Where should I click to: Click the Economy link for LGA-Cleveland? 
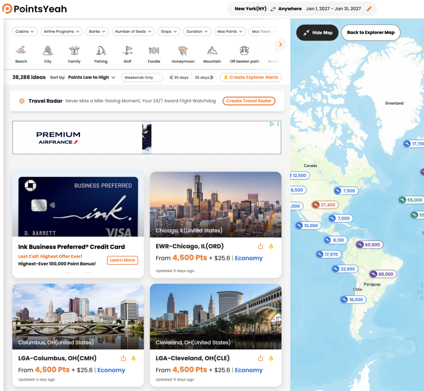[x=248, y=370]
